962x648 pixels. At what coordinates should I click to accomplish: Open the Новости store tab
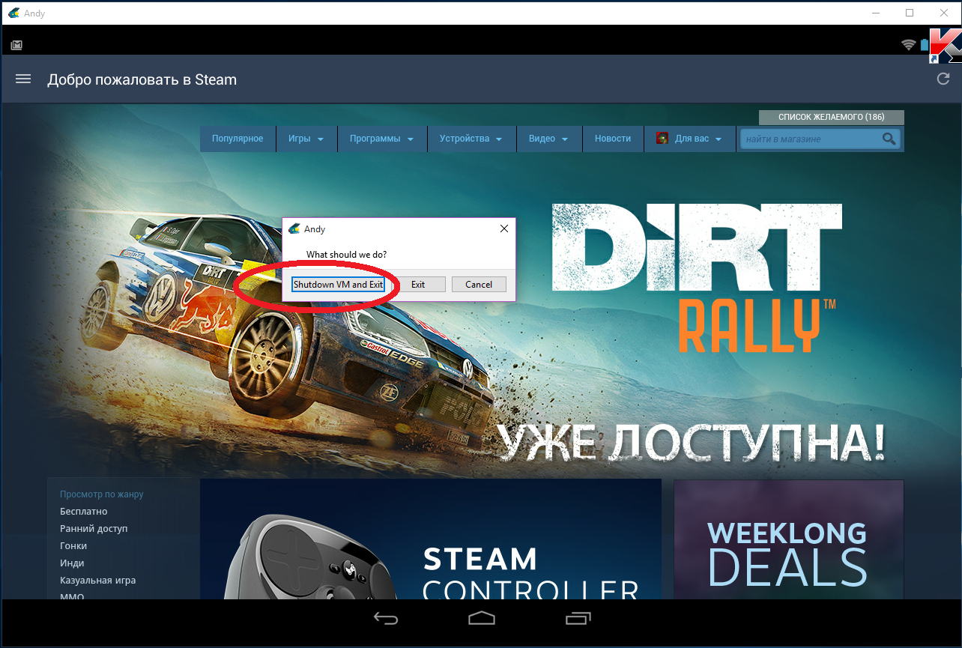[x=613, y=139]
